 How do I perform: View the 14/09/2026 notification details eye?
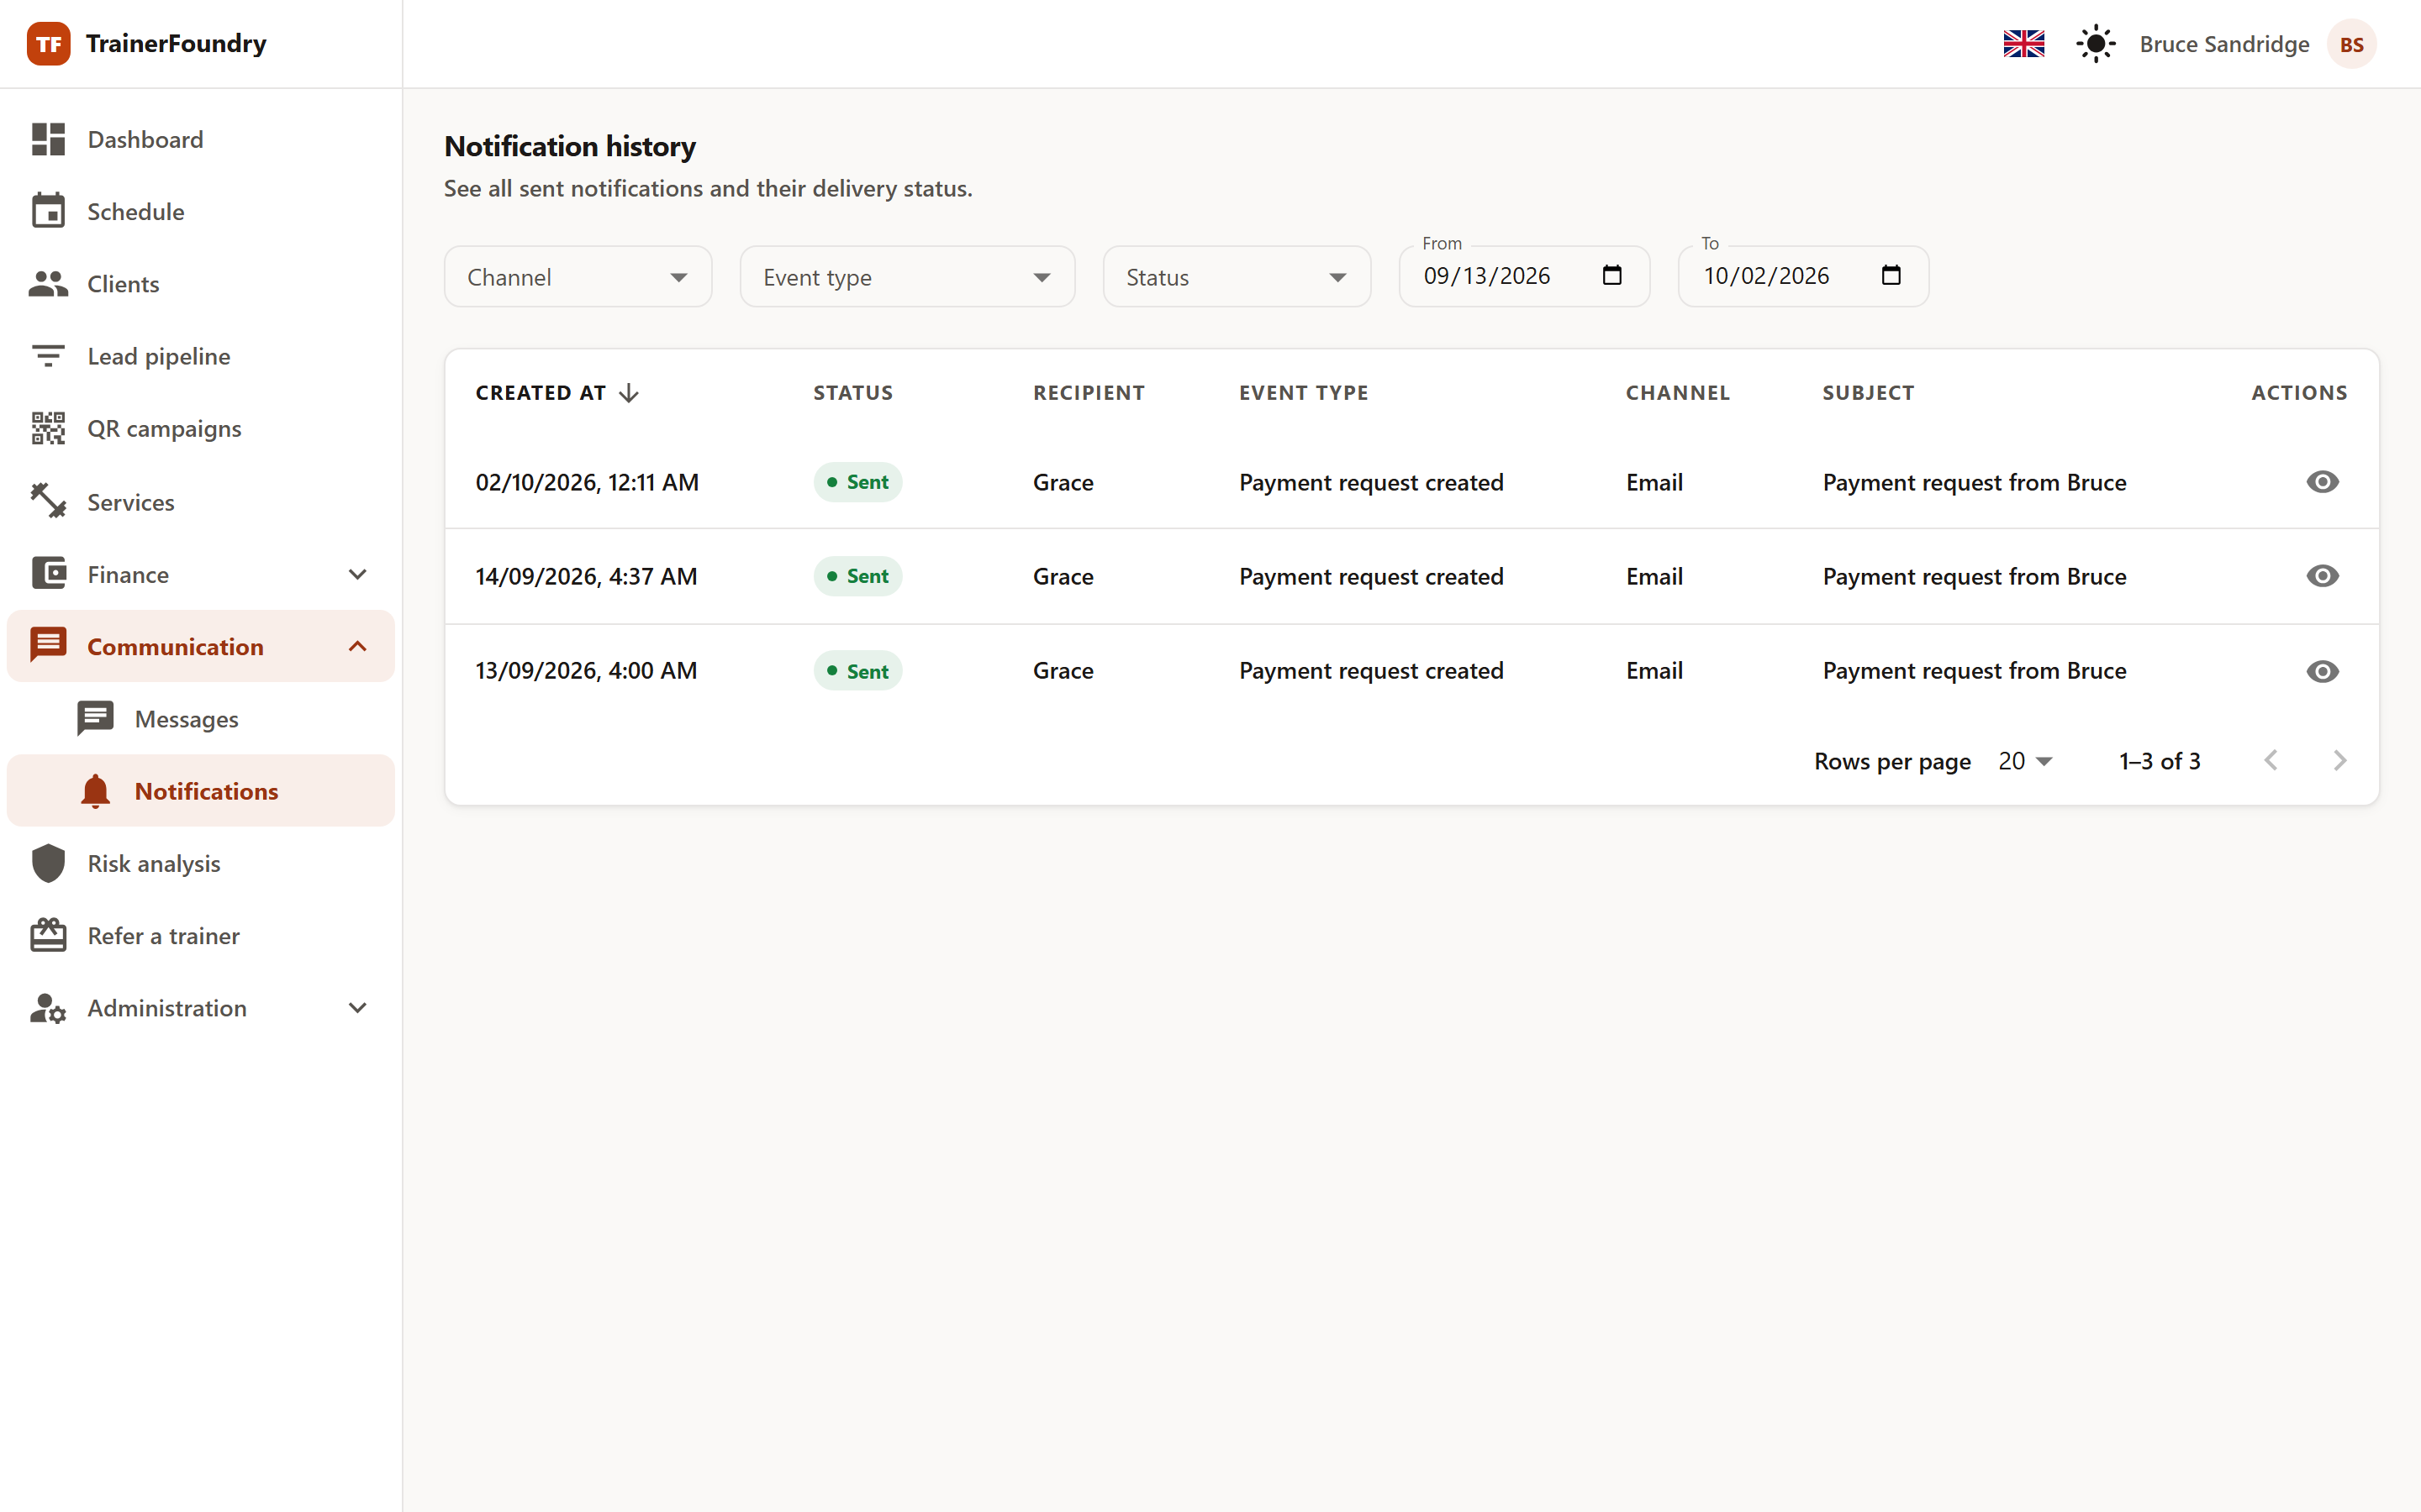2322,576
